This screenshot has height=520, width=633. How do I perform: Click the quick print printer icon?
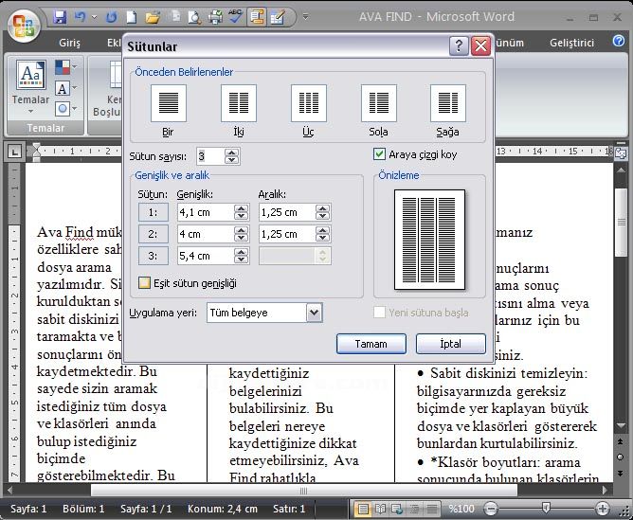point(215,17)
